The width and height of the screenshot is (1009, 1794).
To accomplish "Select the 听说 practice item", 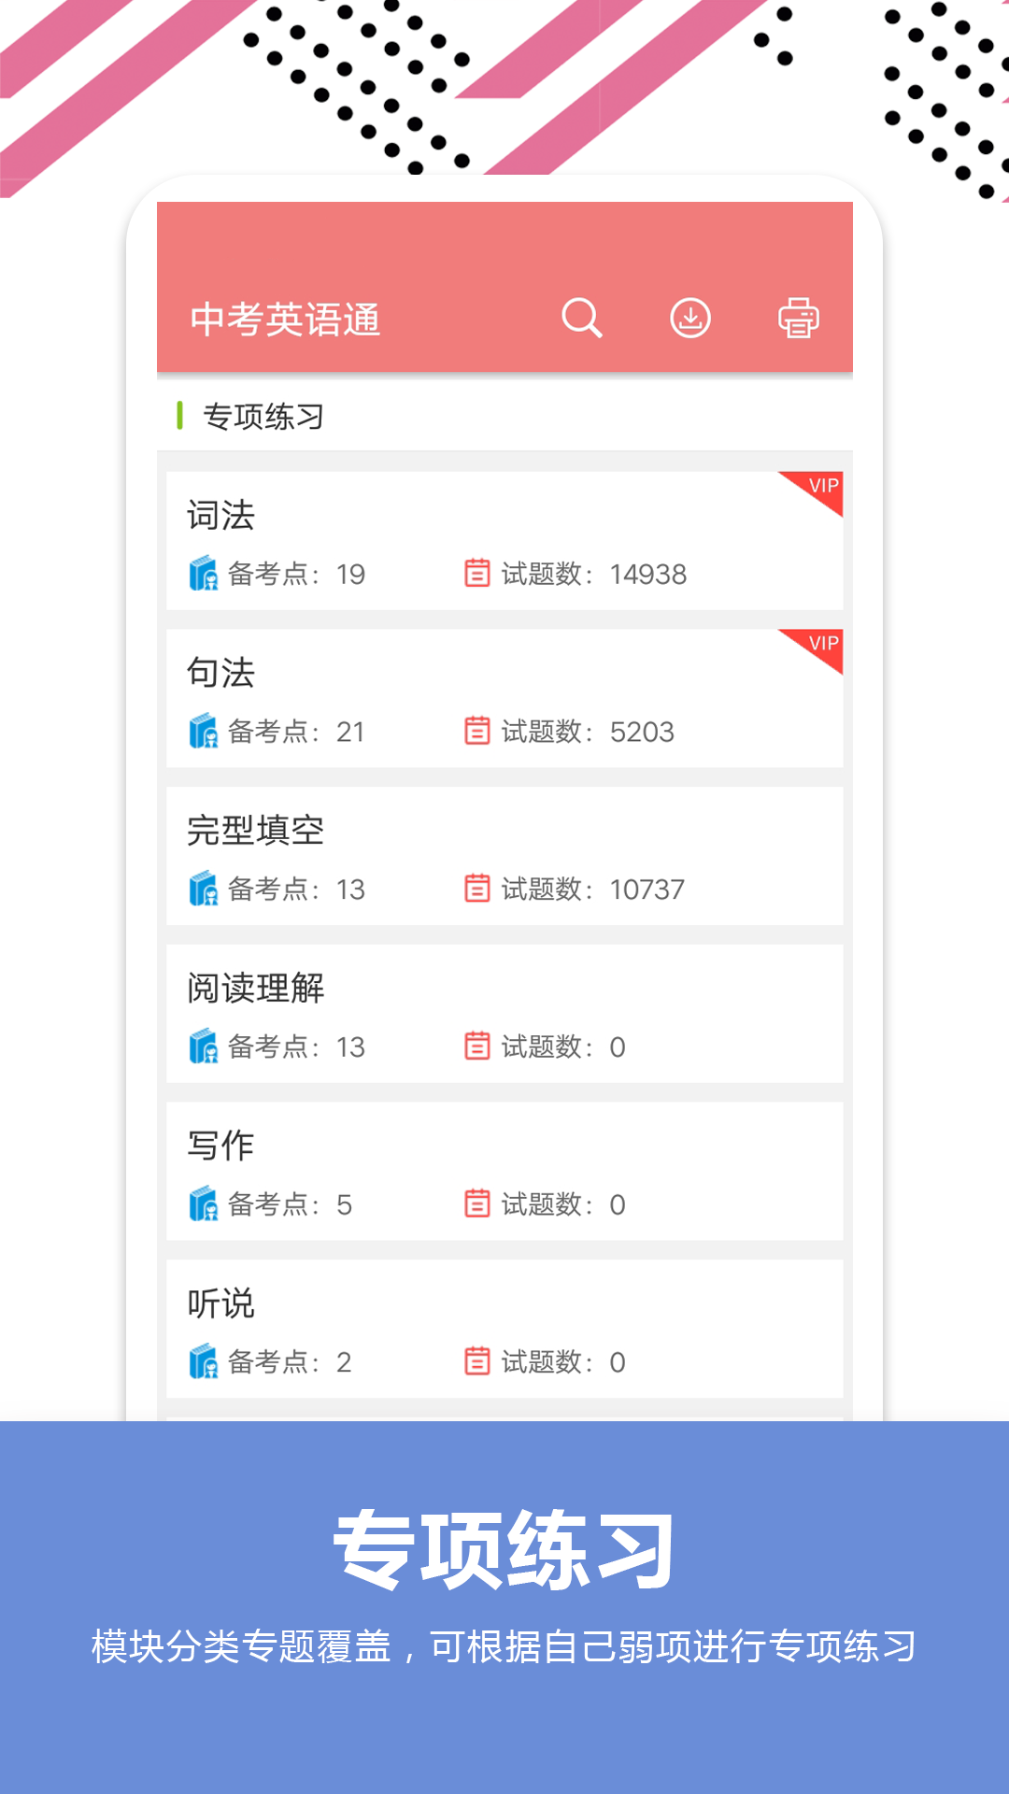I will click(x=220, y=1303).
